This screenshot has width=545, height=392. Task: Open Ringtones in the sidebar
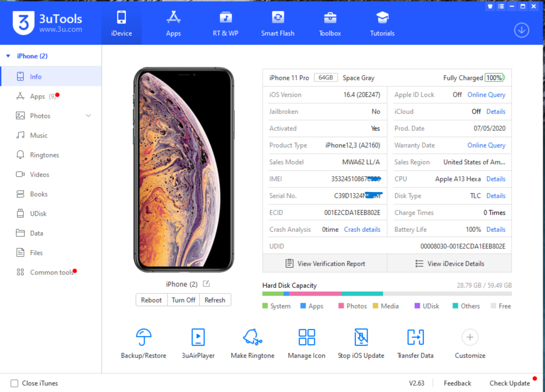click(x=44, y=155)
